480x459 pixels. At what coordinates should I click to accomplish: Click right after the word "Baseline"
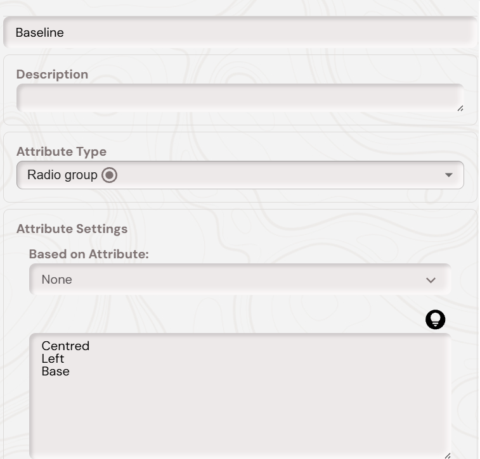pos(65,32)
